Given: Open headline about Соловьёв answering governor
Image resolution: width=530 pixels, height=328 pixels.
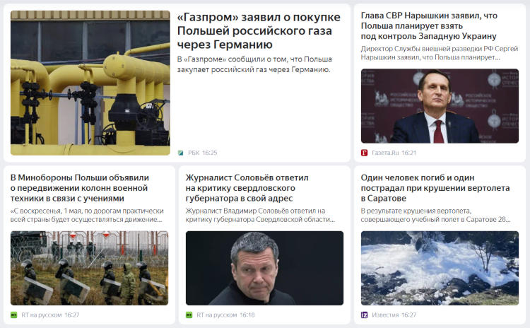Looking at the screenshot, I should coord(247,188).
